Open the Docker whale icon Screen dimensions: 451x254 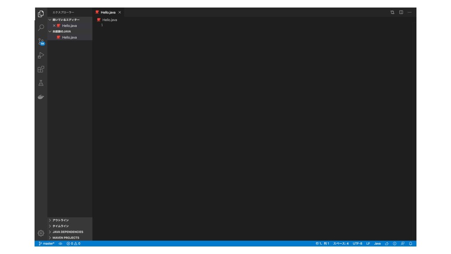tap(41, 97)
